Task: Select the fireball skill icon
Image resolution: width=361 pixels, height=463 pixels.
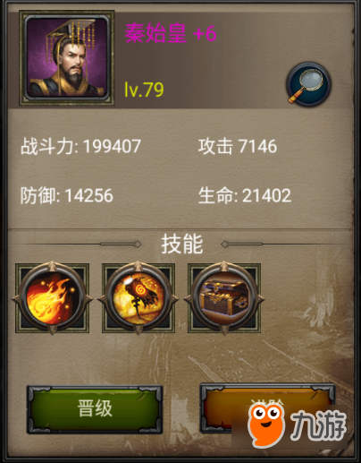Action: click(52, 298)
